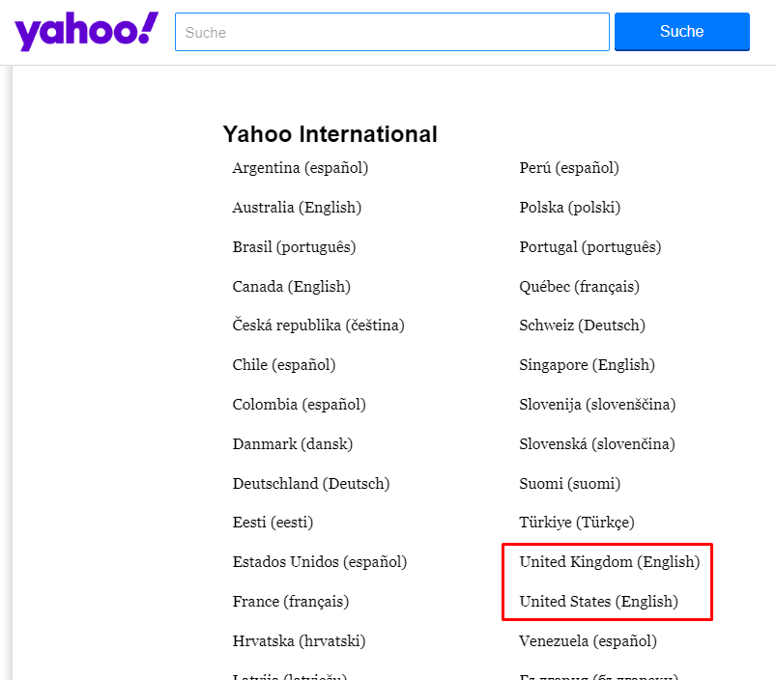Click the Yahoo logo
Viewport: 776px width, 680px height.
click(x=87, y=31)
